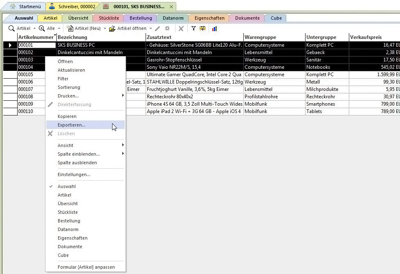Screen dimensions: 400x274
Task: Click the pencil icon beside Direkterfassung
Action: [x=50, y=104]
